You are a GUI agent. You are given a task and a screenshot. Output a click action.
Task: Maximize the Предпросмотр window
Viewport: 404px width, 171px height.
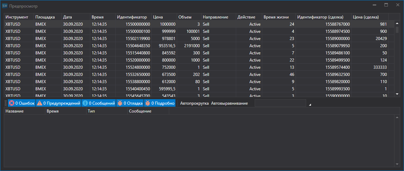pyautogui.click(x=386, y=5)
